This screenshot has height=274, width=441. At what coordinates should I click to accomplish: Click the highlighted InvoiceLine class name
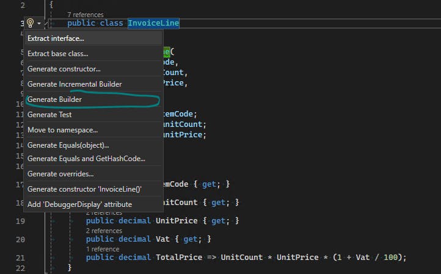pos(153,23)
